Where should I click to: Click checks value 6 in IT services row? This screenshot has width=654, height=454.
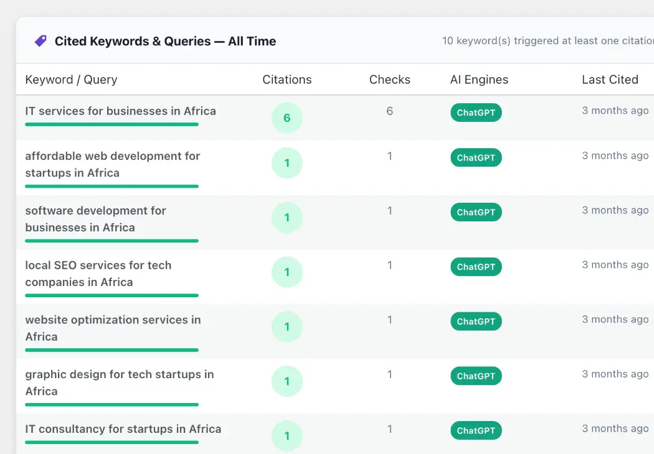[389, 111]
